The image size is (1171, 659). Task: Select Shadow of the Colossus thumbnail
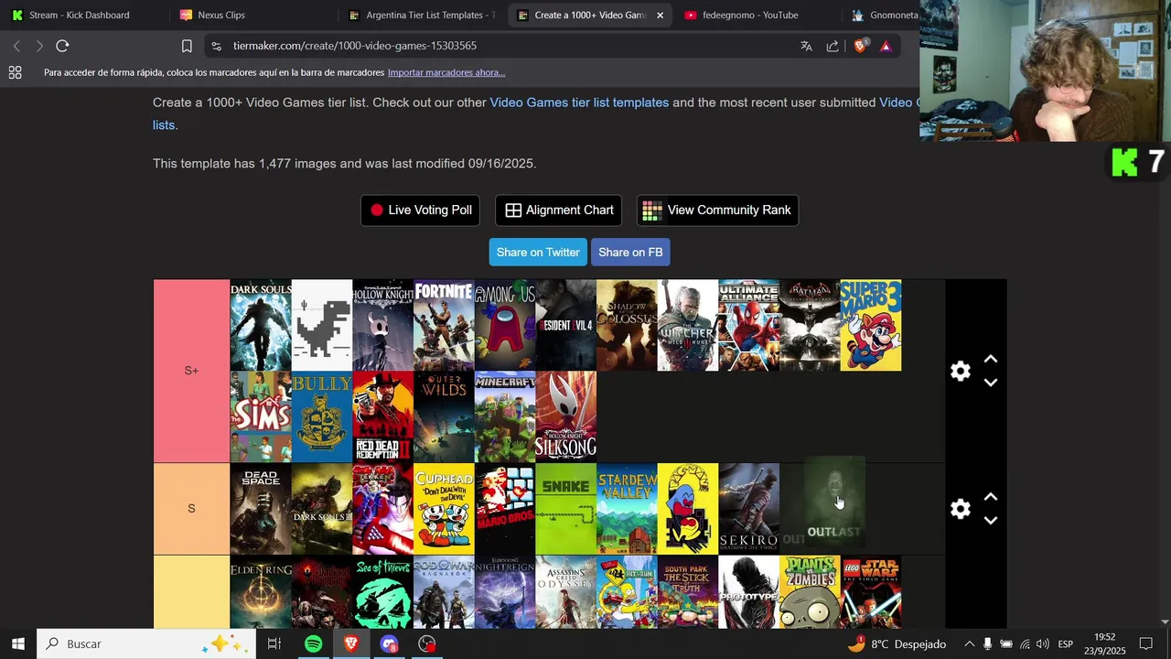click(627, 326)
